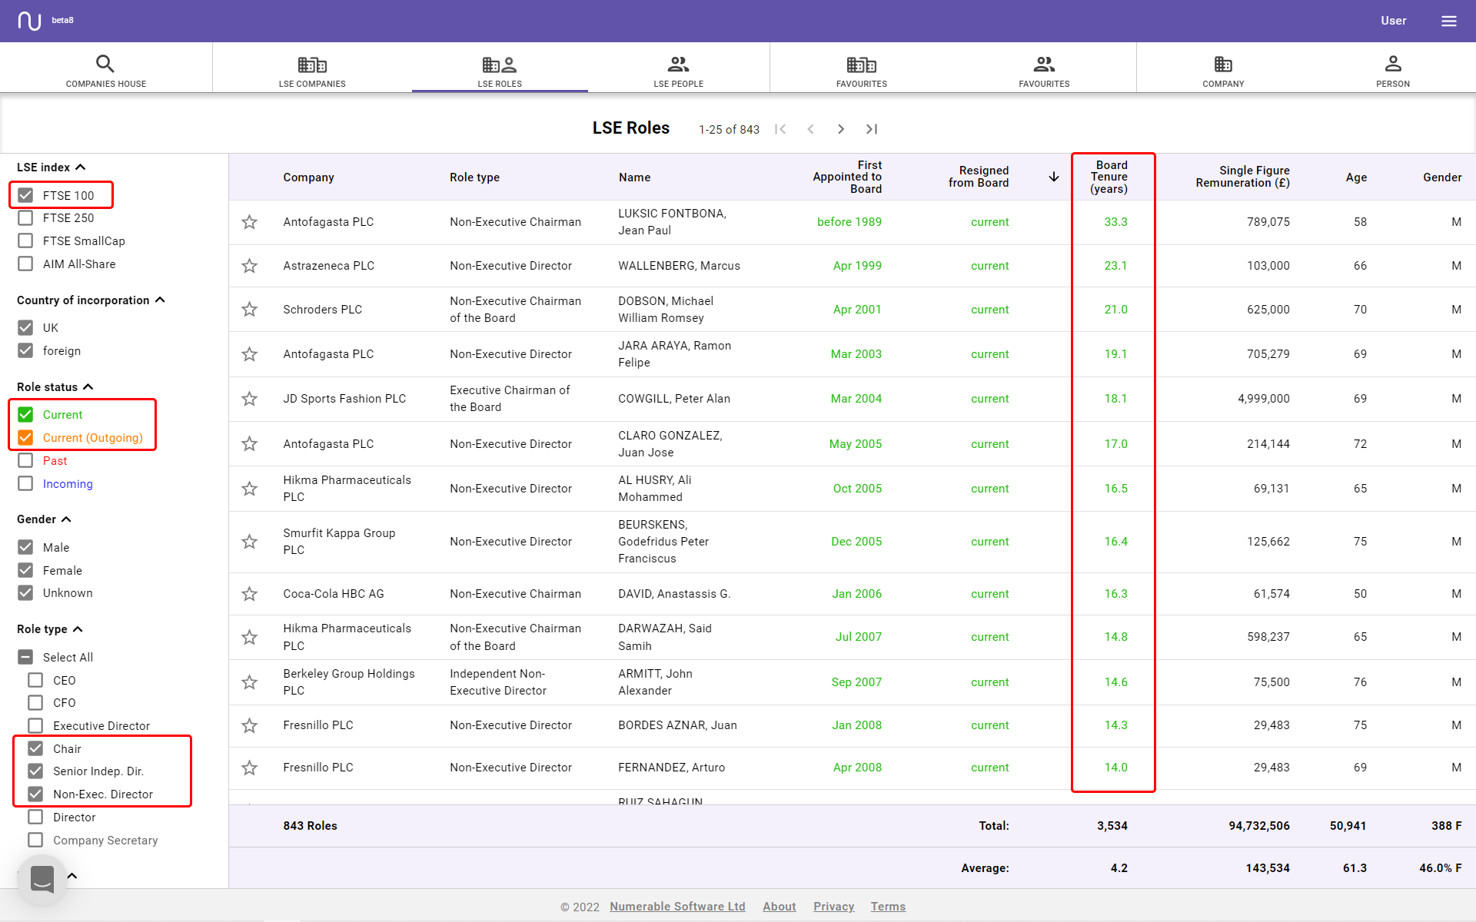This screenshot has height=922, width=1476.
Task: Star the Berkeley Group Holdings role
Action: point(249,682)
